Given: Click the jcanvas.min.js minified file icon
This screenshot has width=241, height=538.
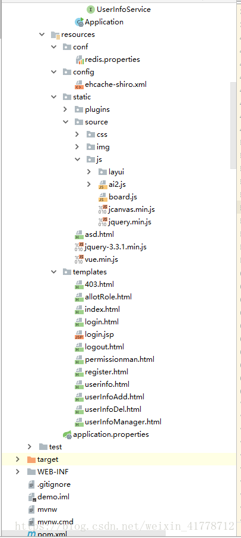Looking at the screenshot, I should click(103, 209).
